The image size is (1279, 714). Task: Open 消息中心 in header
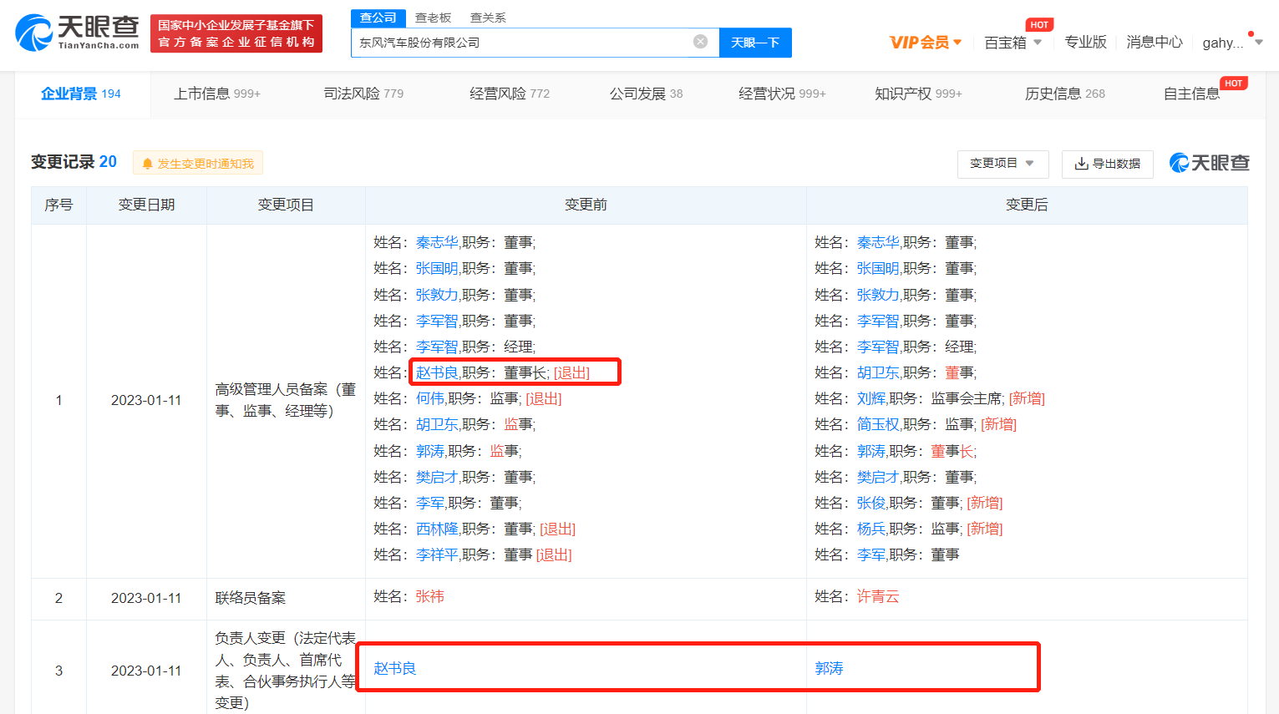(x=1155, y=42)
